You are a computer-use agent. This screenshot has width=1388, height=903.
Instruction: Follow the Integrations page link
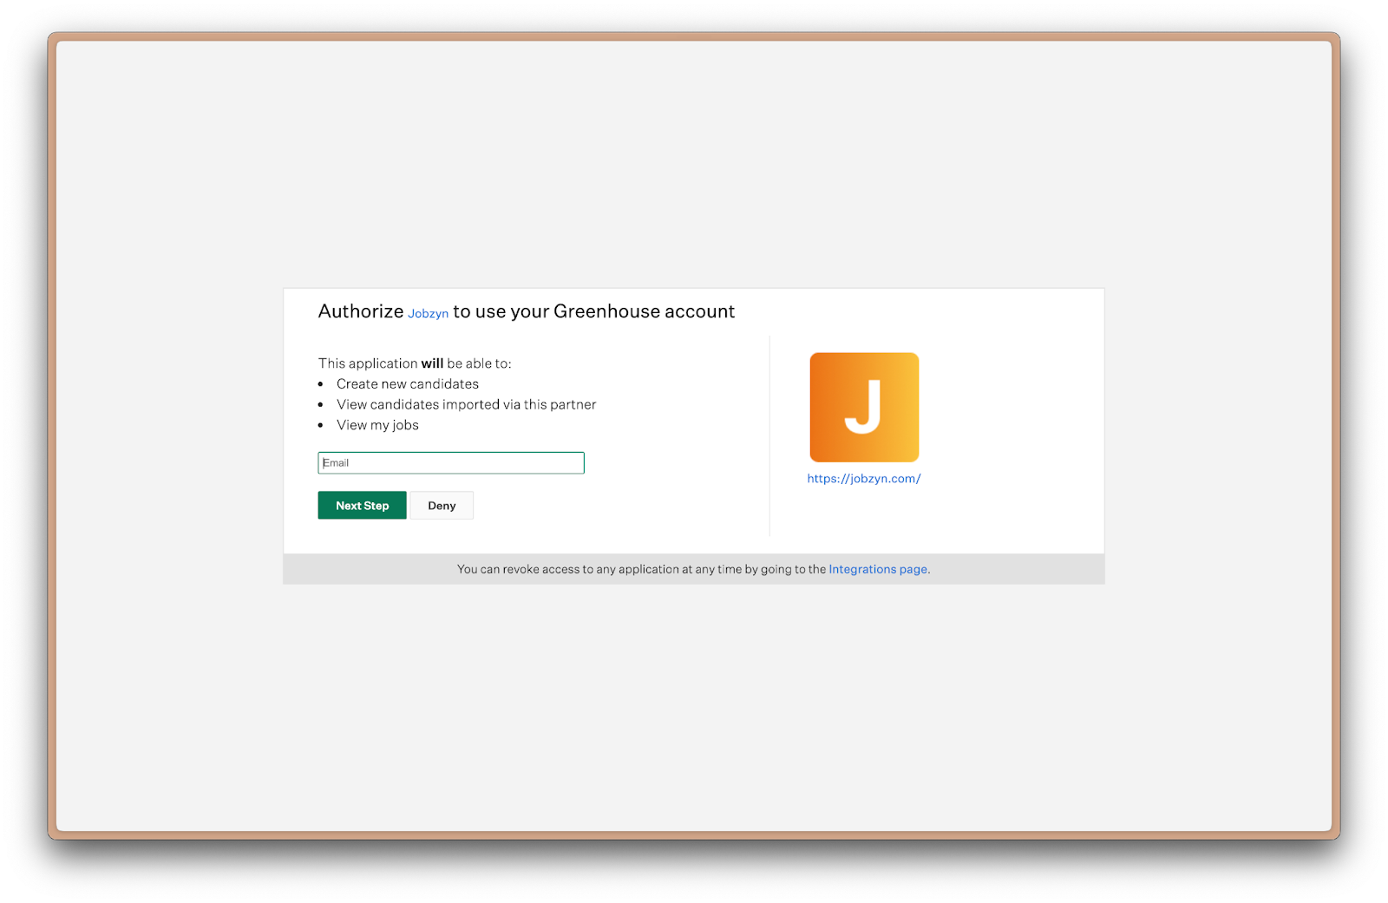(x=878, y=569)
